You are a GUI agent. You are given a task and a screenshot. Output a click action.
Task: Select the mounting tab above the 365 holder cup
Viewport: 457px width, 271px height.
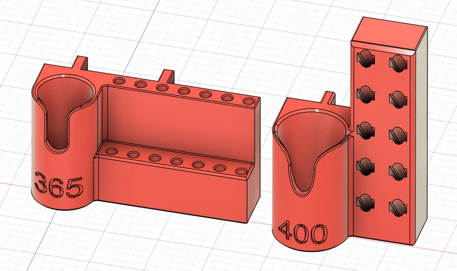click(x=79, y=63)
